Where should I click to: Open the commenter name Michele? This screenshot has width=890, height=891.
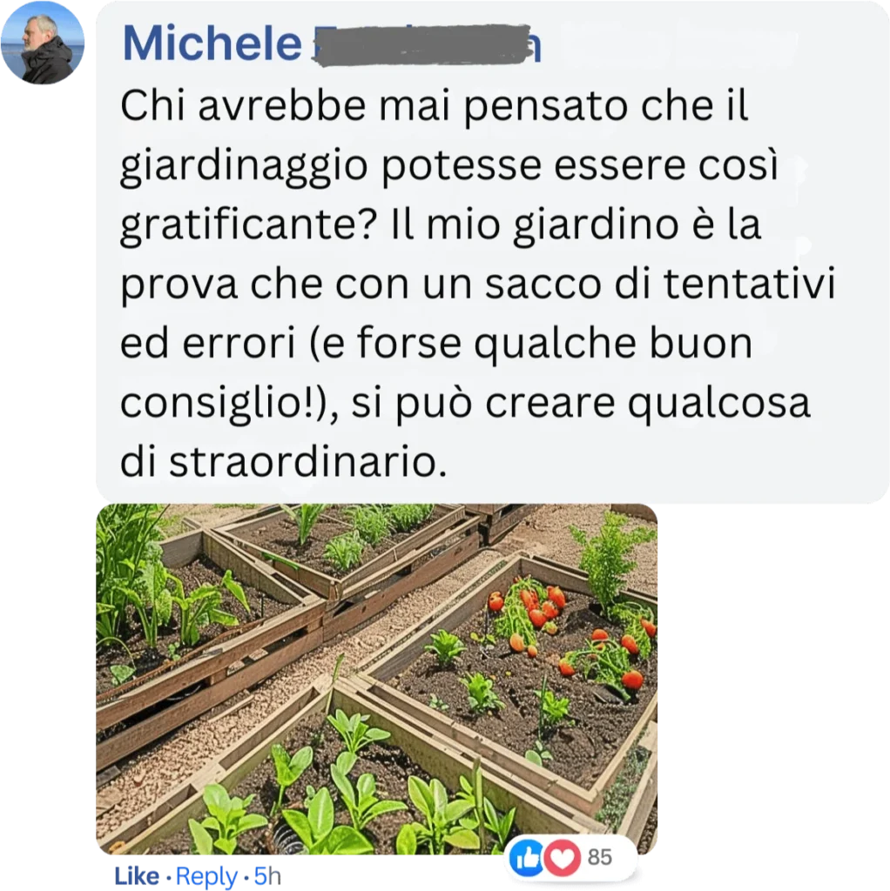click(212, 44)
